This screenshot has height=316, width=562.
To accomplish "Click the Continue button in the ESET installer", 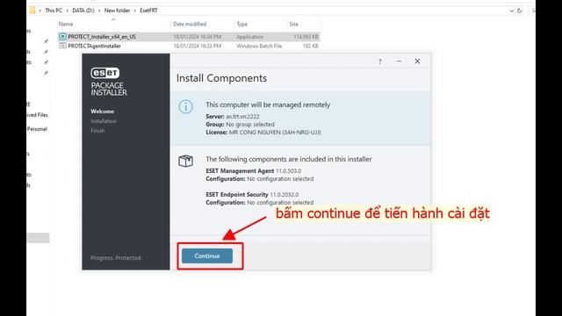I will [x=207, y=255].
